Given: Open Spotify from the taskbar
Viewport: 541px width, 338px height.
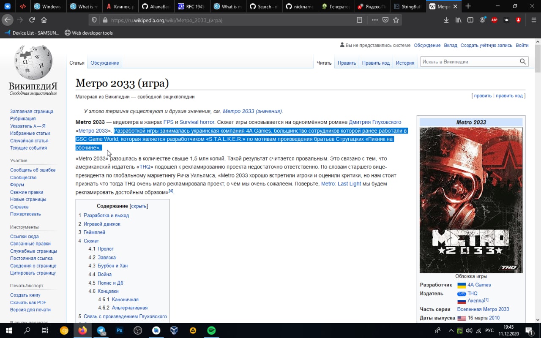Looking at the screenshot, I should [211, 330].
